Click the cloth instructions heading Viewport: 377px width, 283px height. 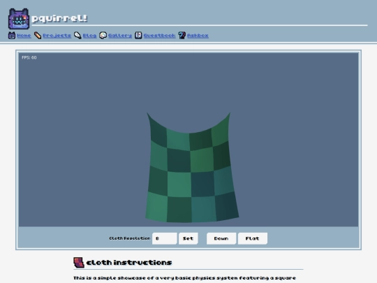point(129,262)
